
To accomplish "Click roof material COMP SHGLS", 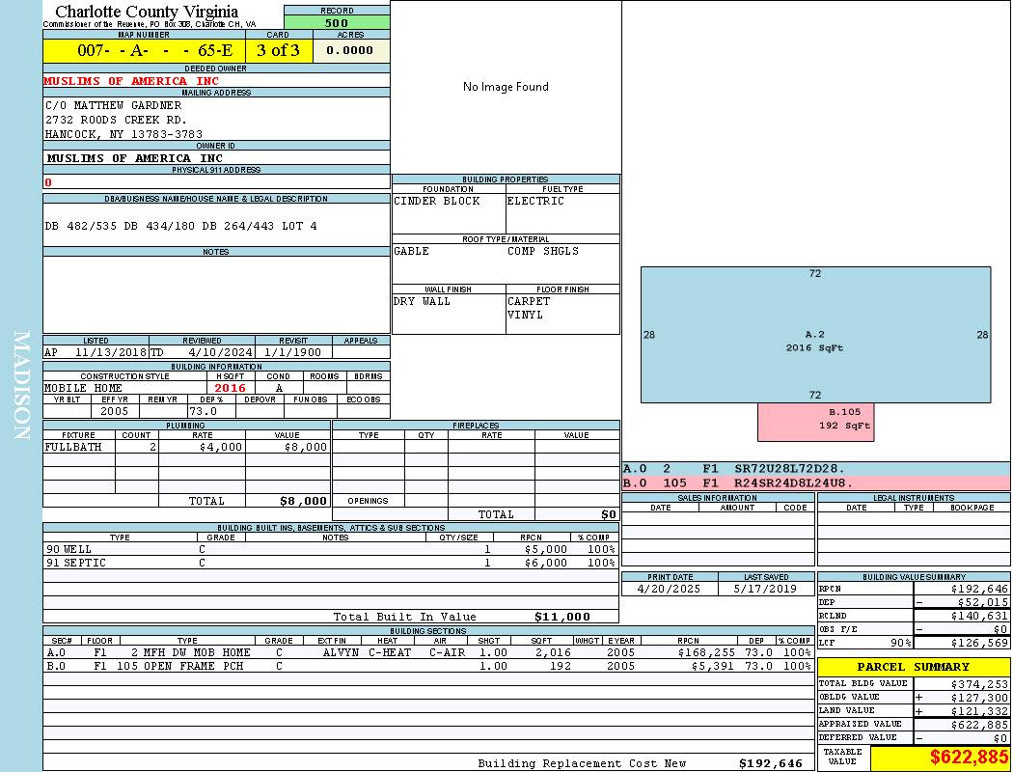I will pyautogui.click(x=542, y=251).
